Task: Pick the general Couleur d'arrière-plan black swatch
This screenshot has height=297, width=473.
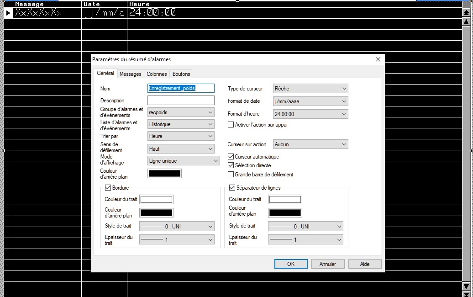Action: (x=164, y=173)
